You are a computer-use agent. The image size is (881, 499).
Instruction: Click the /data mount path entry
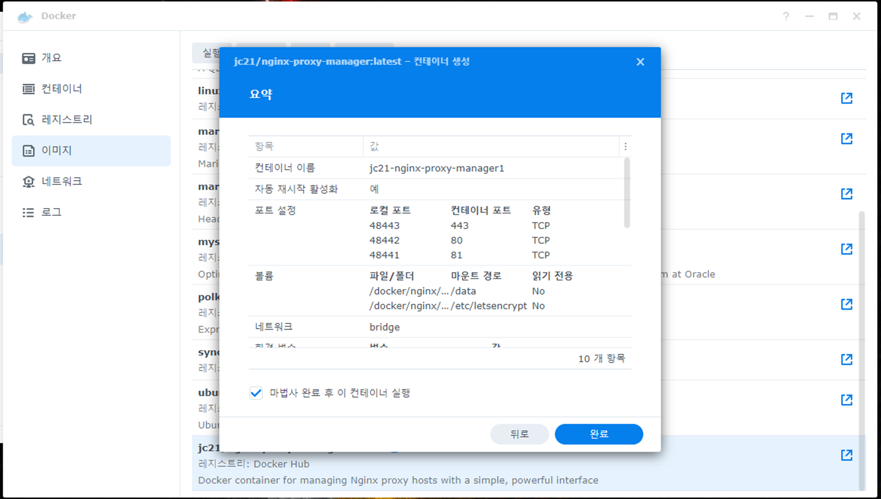point(463,291)
